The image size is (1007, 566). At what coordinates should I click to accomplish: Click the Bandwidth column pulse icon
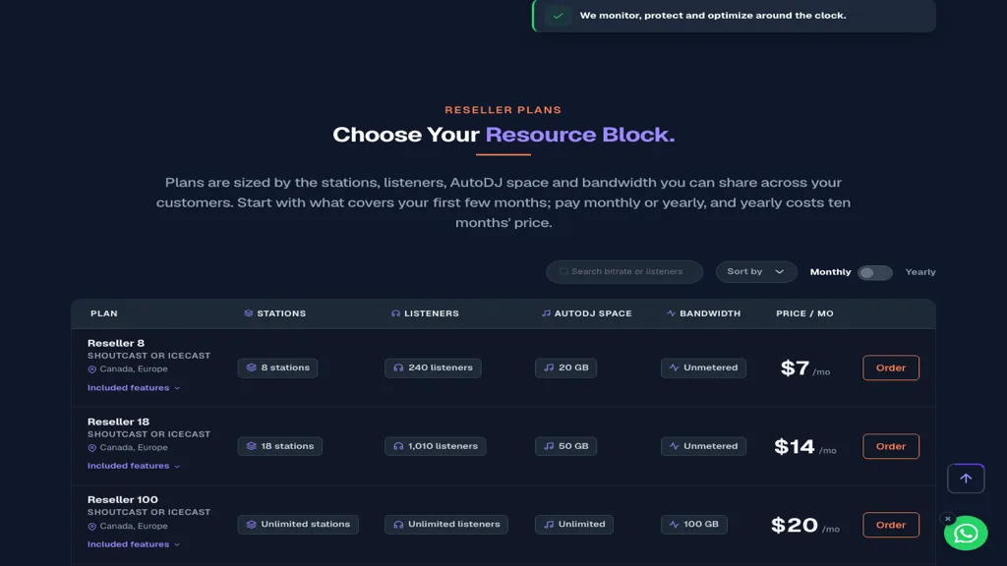671,313
